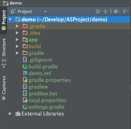This screenshot has height=129, width=131.
Task: Hide the Project panel with the arrow icon
Action: [x=126, y=11]
